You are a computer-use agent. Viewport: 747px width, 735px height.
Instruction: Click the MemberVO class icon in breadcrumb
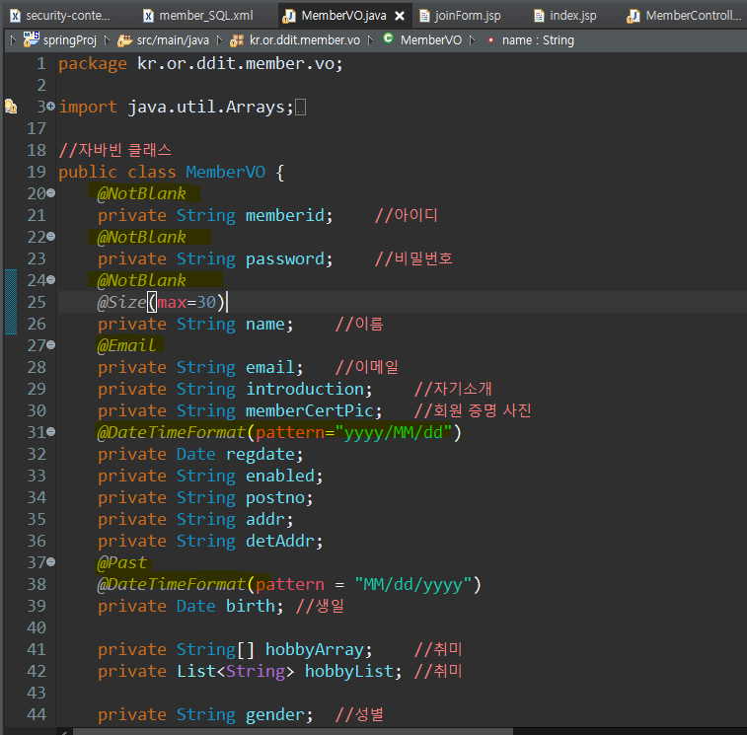388,39
